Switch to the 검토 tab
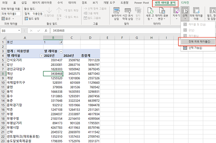 (x=84, y=2)
